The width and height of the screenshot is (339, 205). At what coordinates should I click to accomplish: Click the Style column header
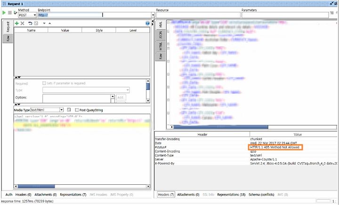99,30
